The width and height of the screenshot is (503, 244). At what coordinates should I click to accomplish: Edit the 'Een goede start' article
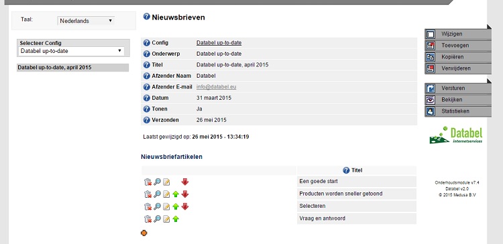click(x=166, y=182)
